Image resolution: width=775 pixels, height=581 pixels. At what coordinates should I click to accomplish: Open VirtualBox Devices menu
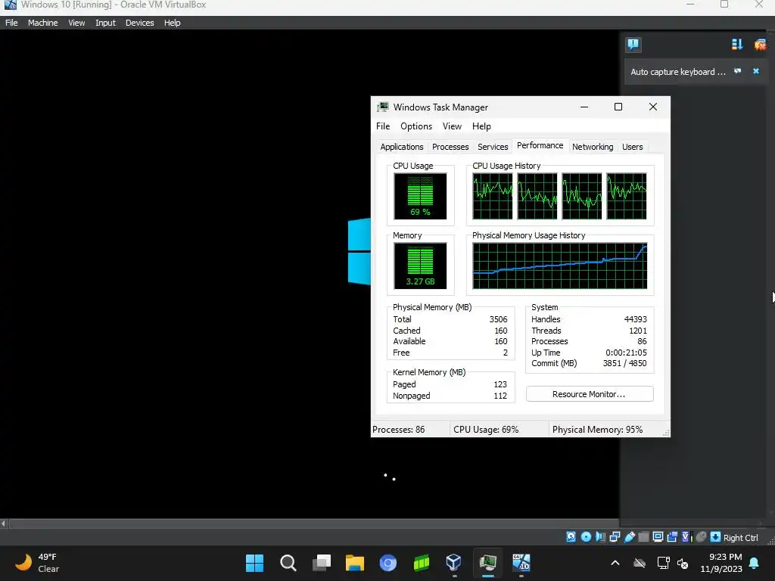140,23
